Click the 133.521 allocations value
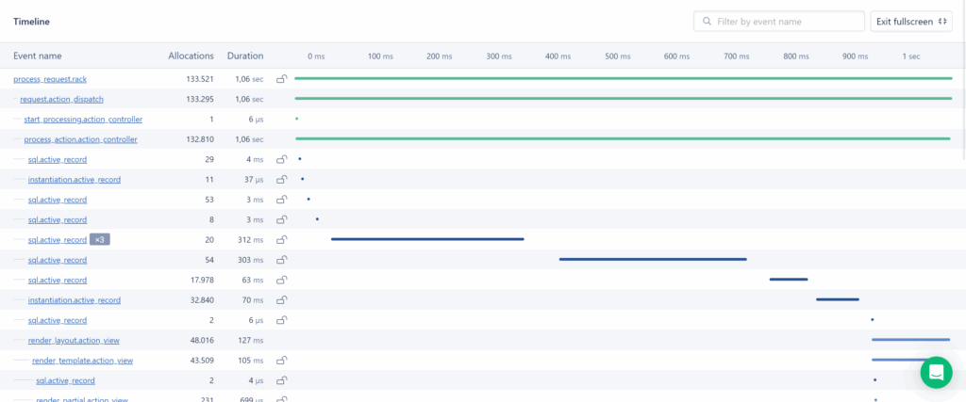 (200, 79)
